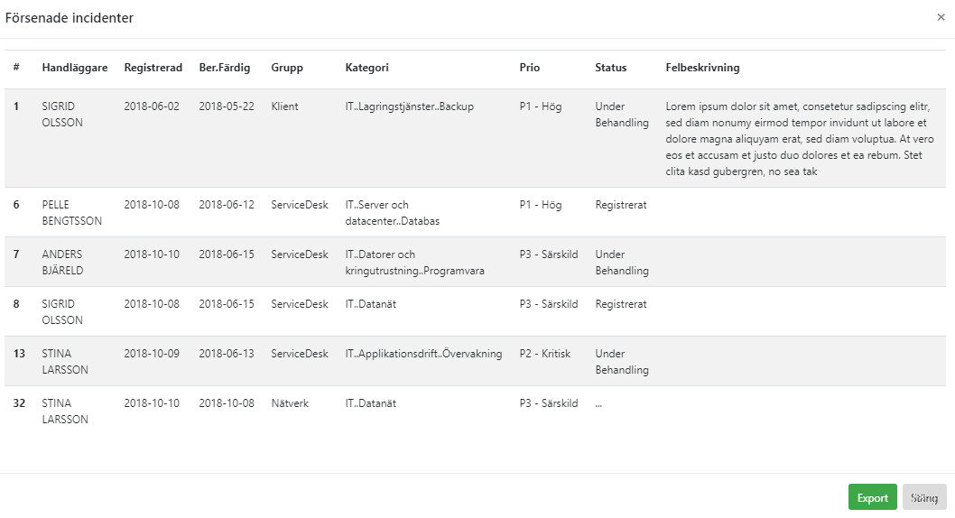
Task: Click the Registrerad column header
Action: [153, 68]
